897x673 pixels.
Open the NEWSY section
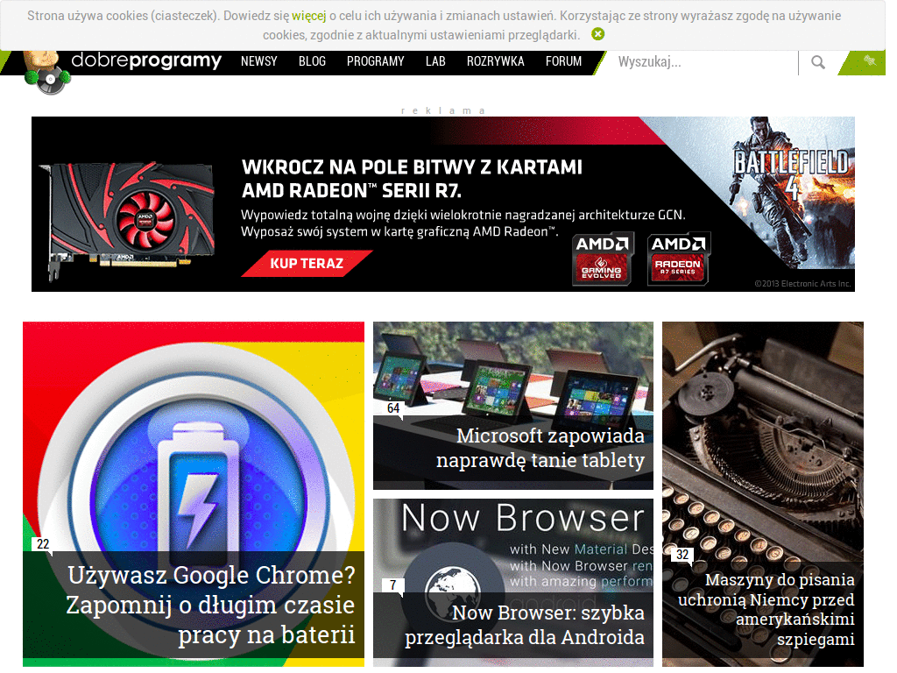[258, 62]
